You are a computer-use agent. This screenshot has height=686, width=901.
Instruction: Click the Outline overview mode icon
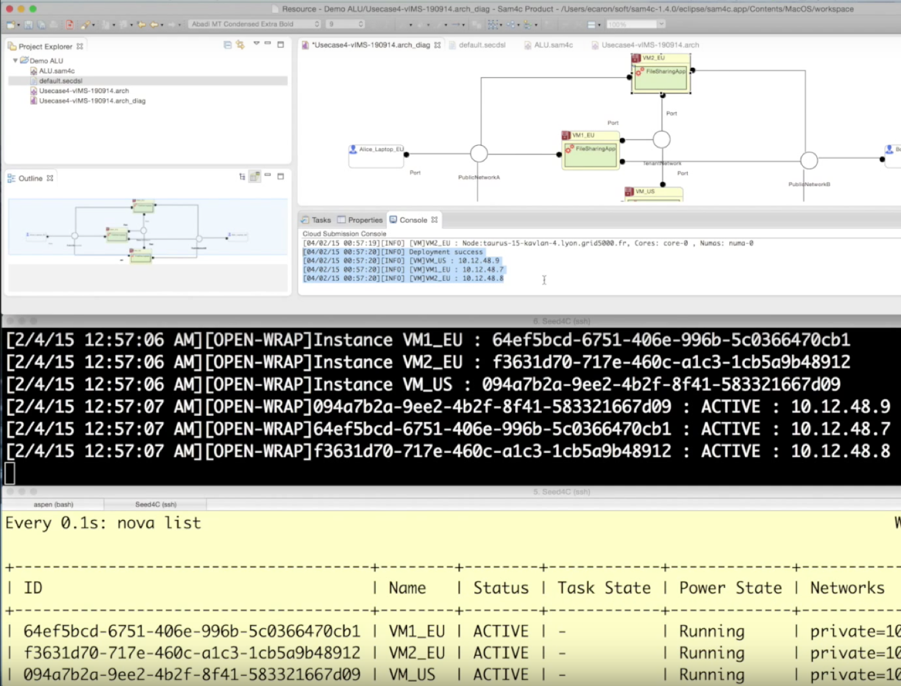pos(255,176)
